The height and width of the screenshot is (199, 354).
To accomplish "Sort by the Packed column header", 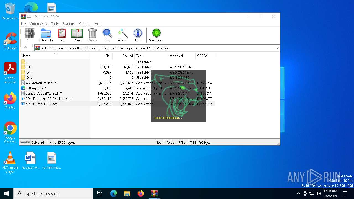I will point(124,56).
